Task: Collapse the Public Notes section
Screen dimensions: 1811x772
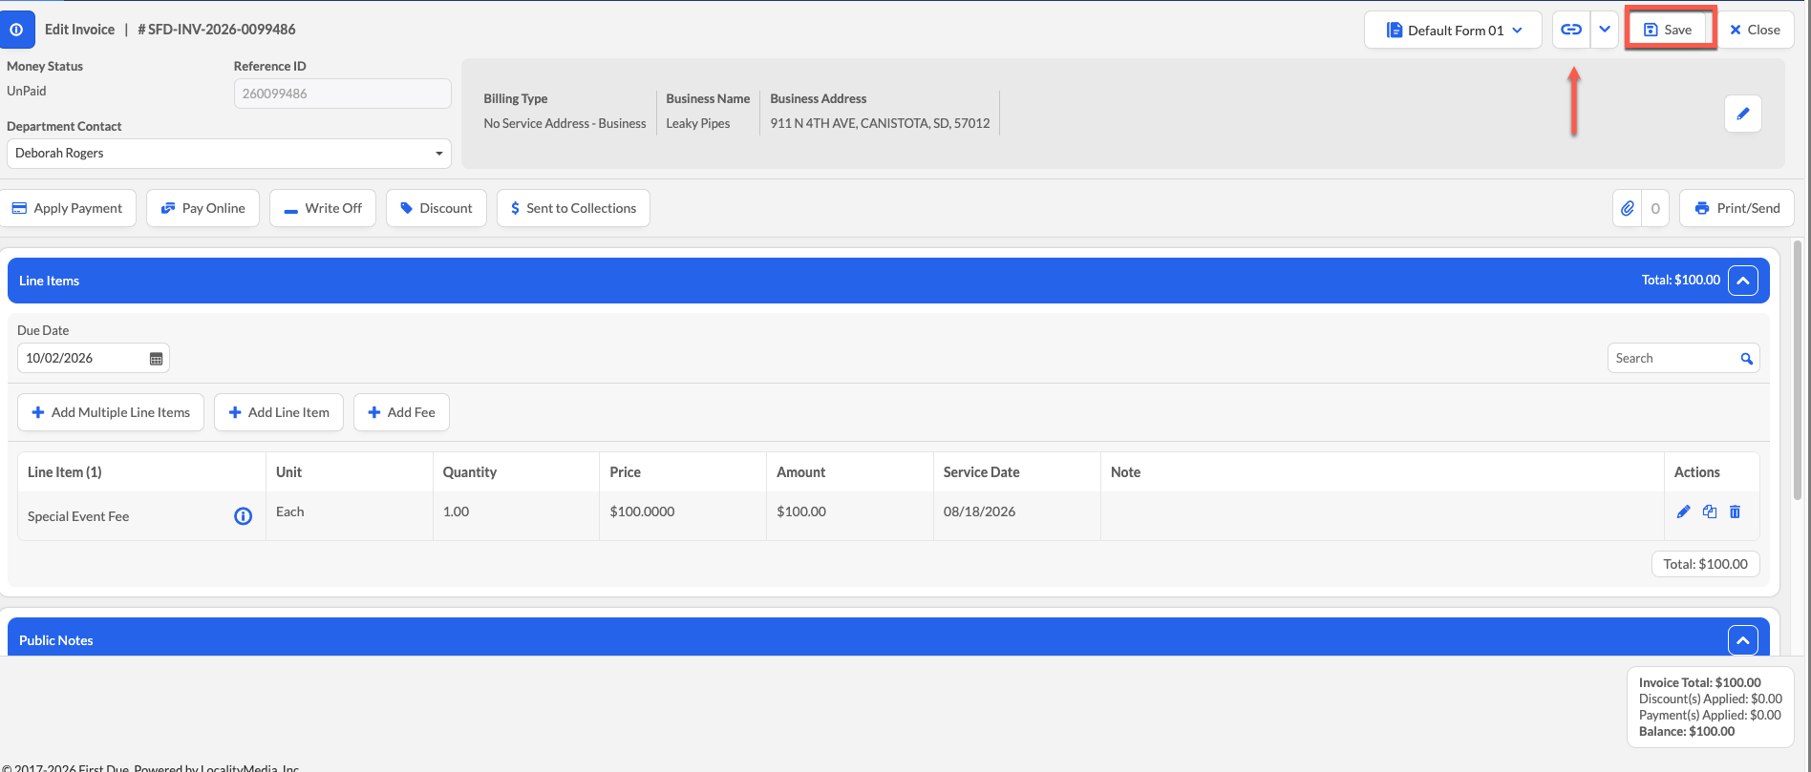Action: (1743, 640)
